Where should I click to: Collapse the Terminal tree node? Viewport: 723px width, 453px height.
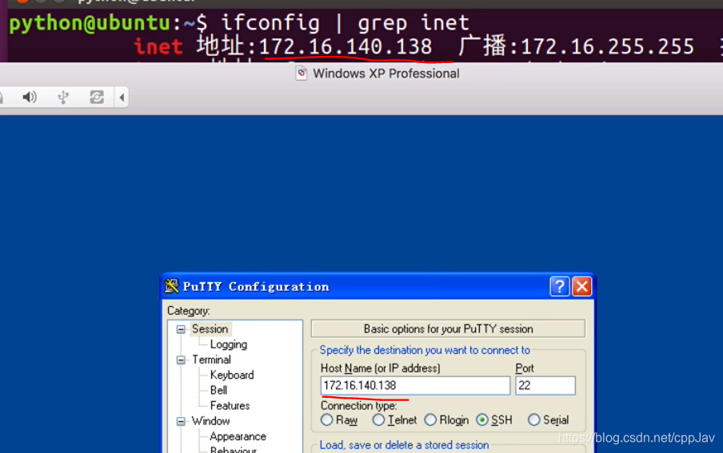tap(181, 360)
